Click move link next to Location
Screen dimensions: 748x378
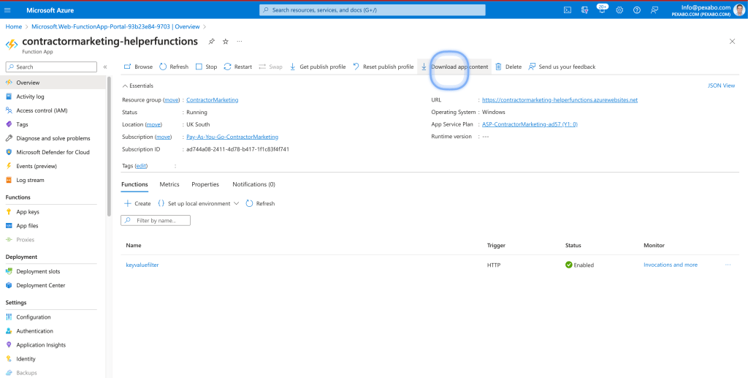pyautogui.click(x=153, y=124)
